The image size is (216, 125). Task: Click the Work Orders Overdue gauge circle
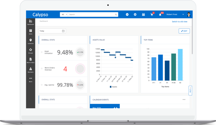pos(80,69)
